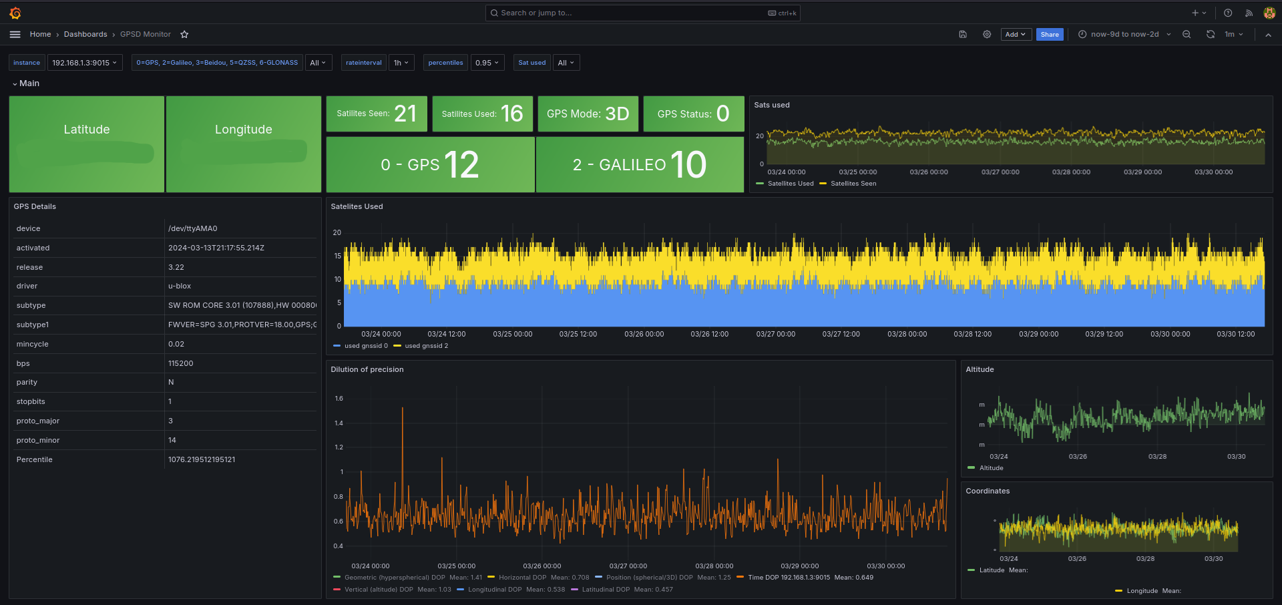Go to Dashboards in the breadcrumb
The image size is (1282, 605).
[85, 34]
